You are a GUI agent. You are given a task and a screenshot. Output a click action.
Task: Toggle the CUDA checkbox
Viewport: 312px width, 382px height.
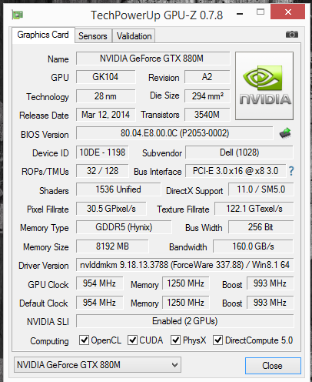tap(132, 340)
